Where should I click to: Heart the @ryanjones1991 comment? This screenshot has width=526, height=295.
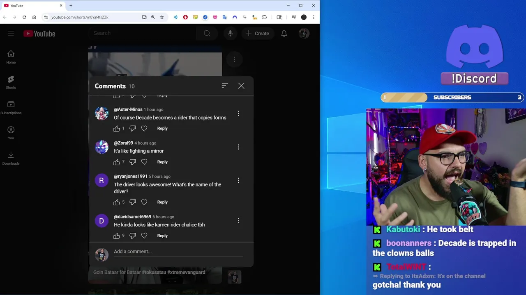click(144, 202)
